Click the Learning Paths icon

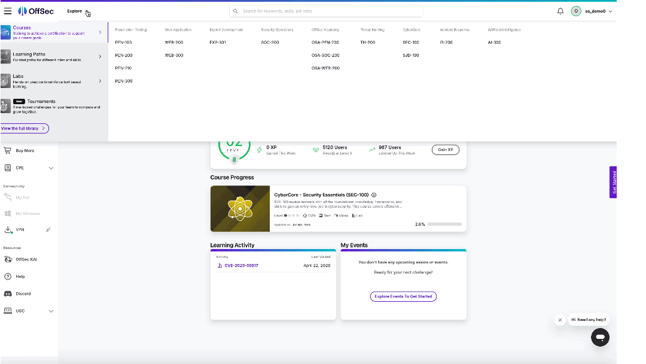[5, 56]
